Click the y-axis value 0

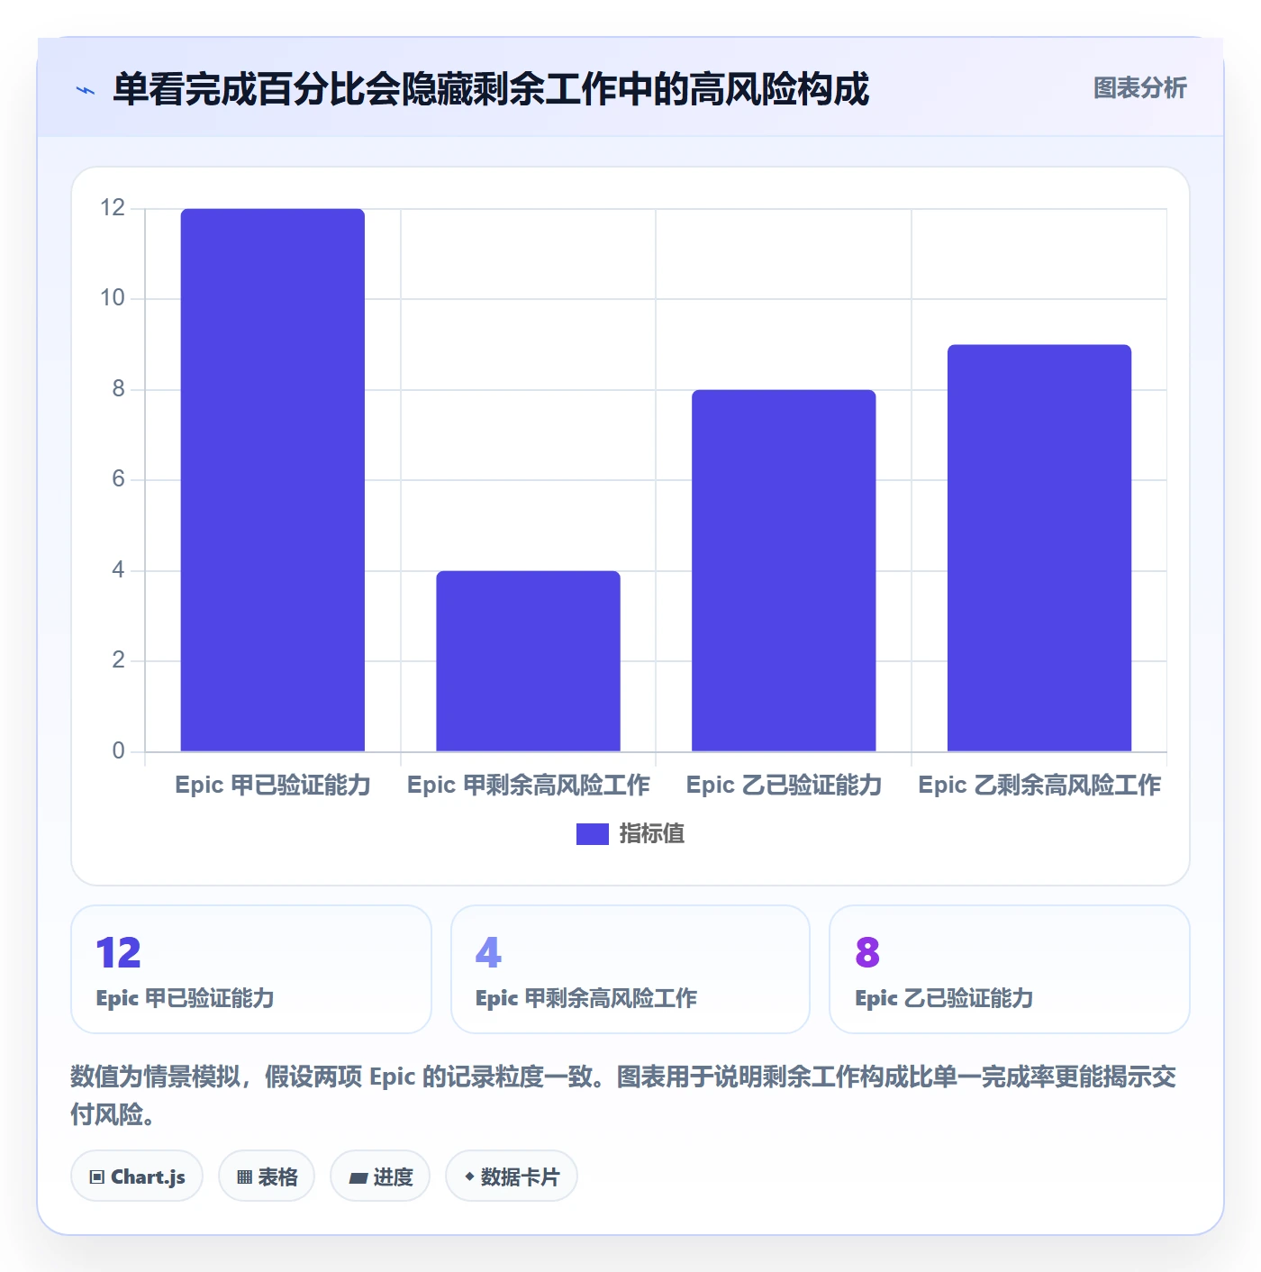click(x=118, y=750)
